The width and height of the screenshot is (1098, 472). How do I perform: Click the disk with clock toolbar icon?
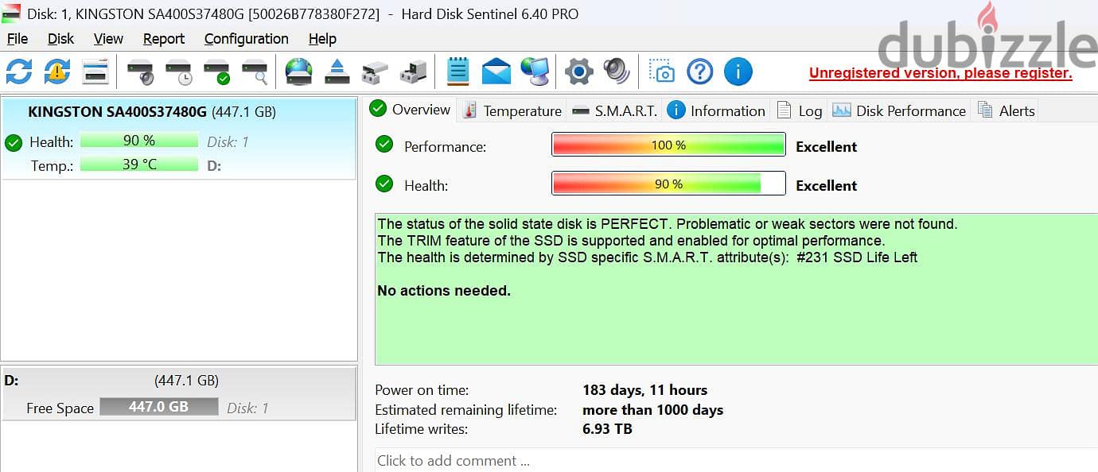click(x=179, y=72)
